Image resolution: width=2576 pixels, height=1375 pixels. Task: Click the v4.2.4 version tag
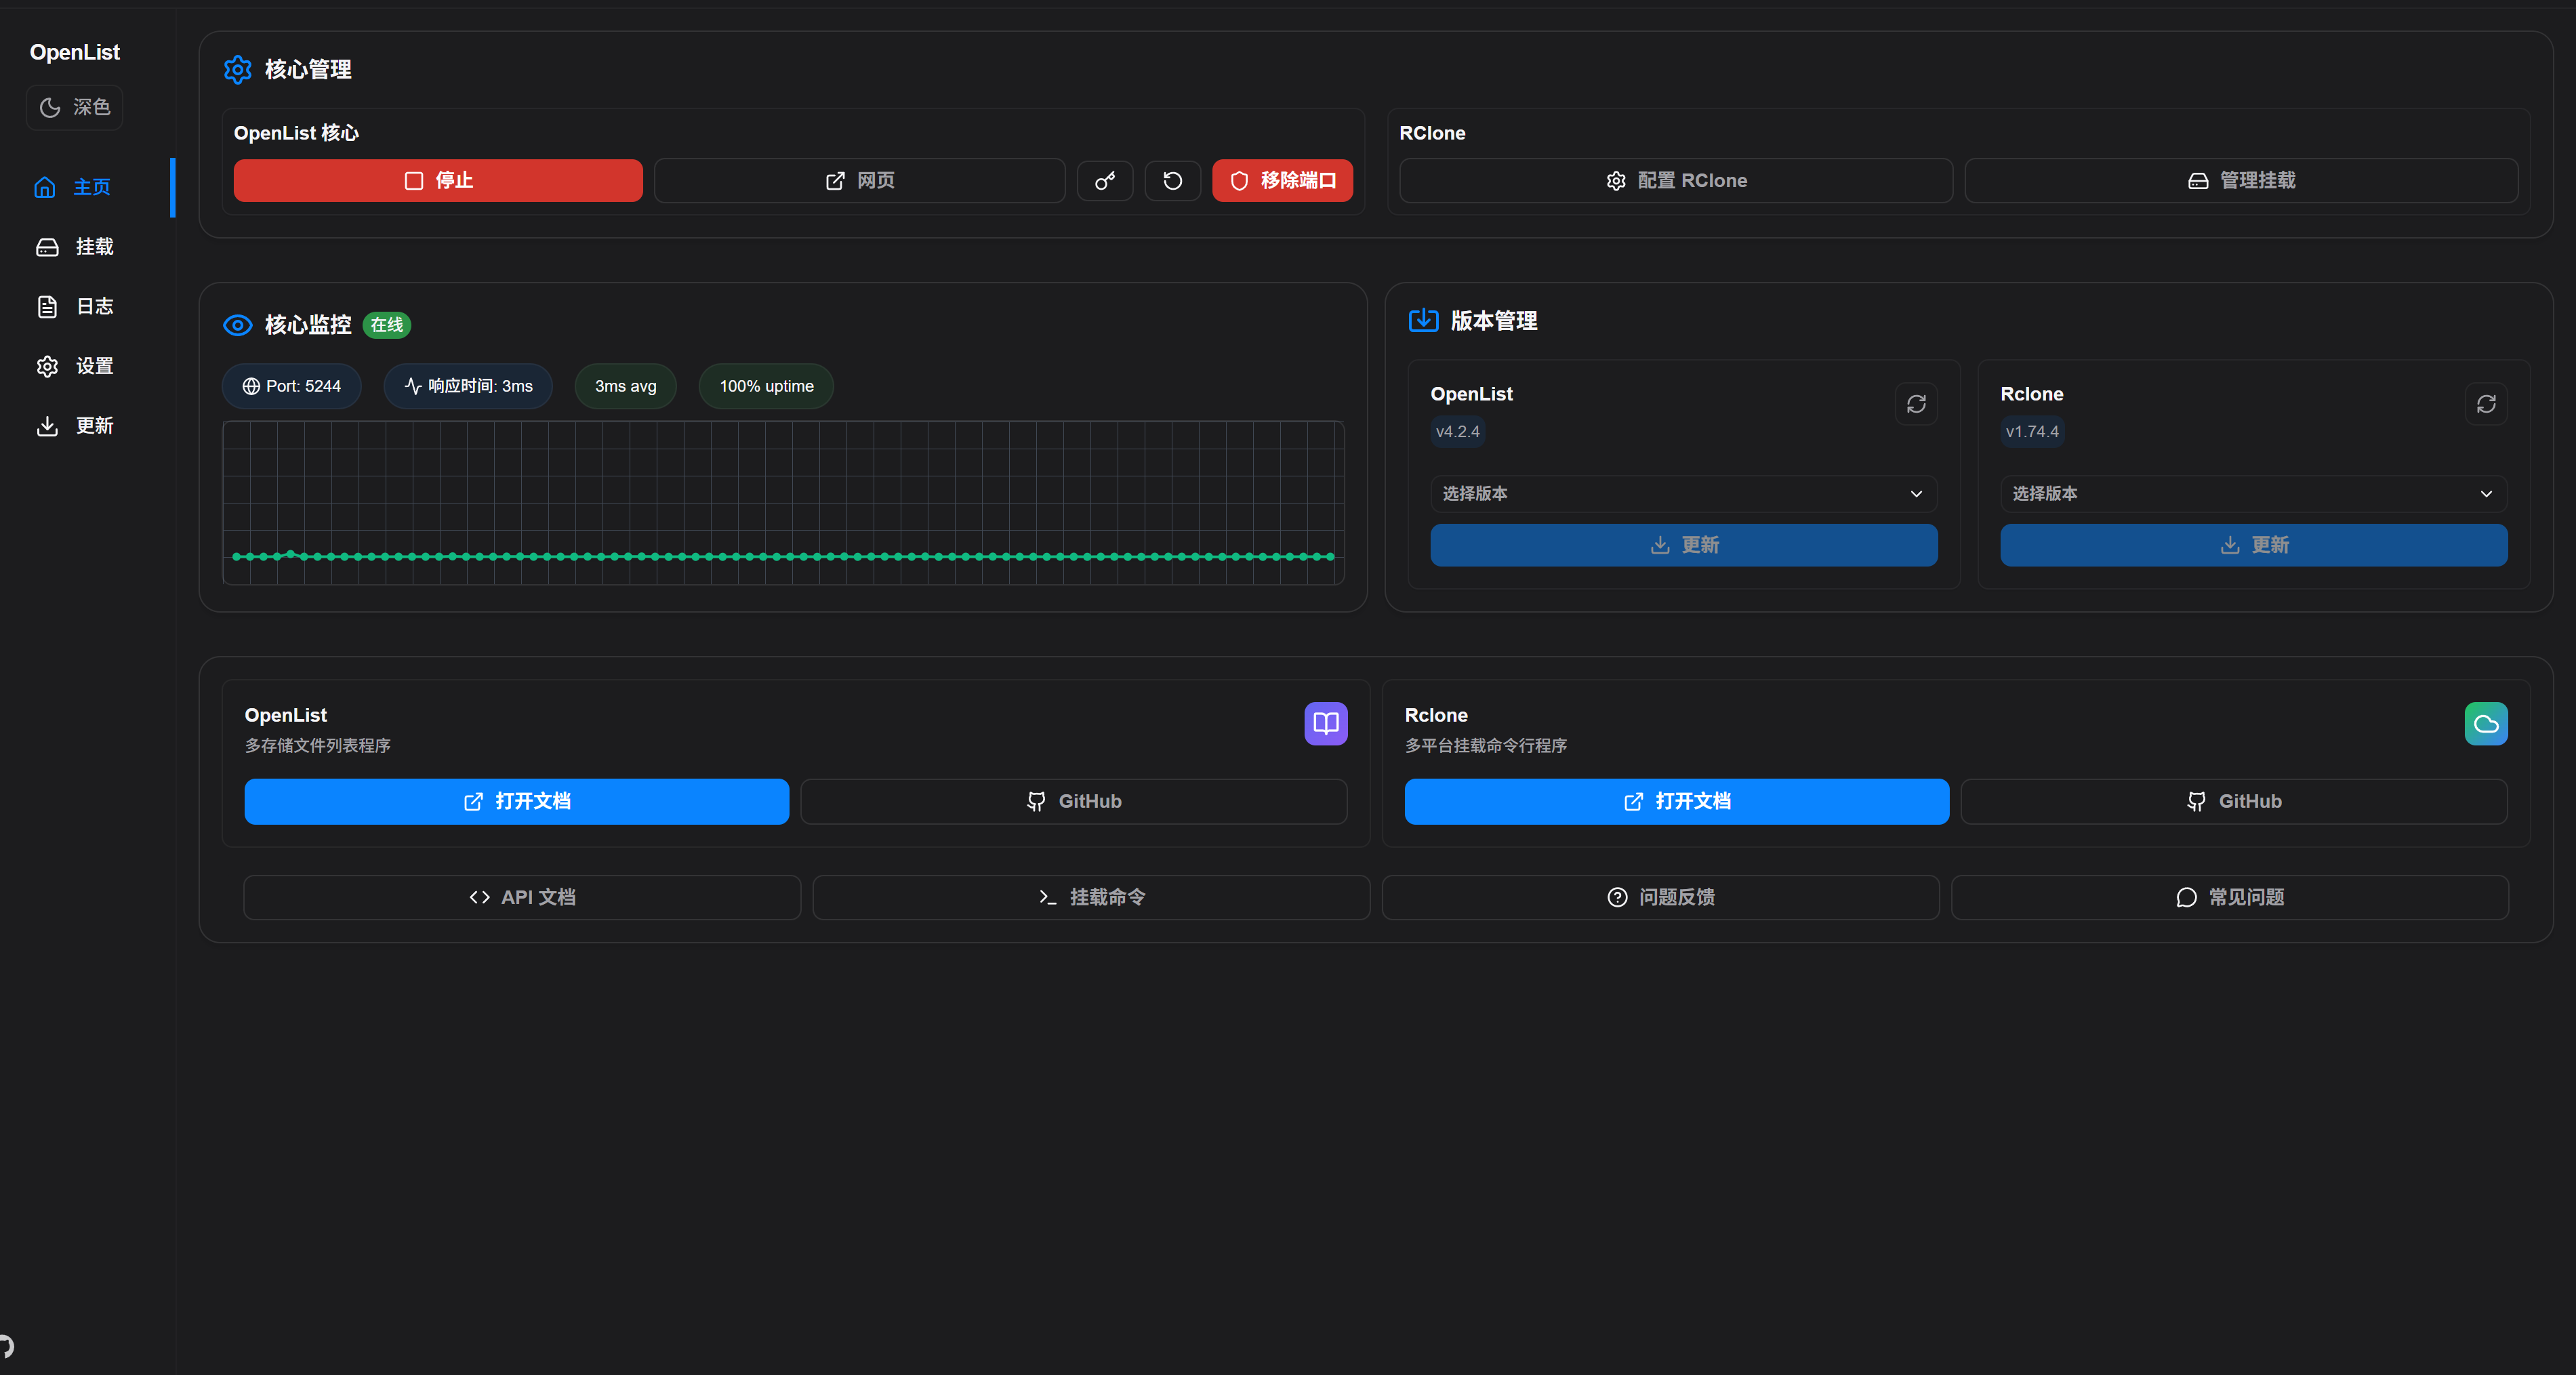(1458, 432)
